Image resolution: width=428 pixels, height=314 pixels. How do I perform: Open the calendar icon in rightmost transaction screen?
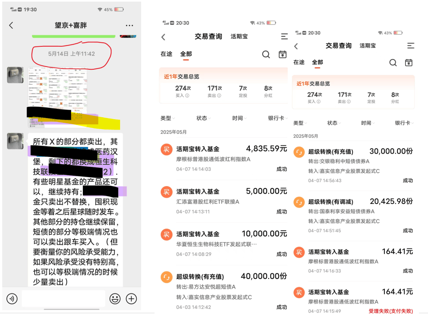pyautogui.click(x=409, y=63)
